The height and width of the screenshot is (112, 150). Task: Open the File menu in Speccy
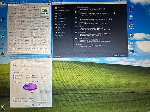pyautogui.click(x=54, y=3)
